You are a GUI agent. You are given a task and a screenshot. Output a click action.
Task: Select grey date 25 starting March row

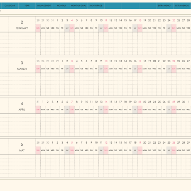coord(38,61)
